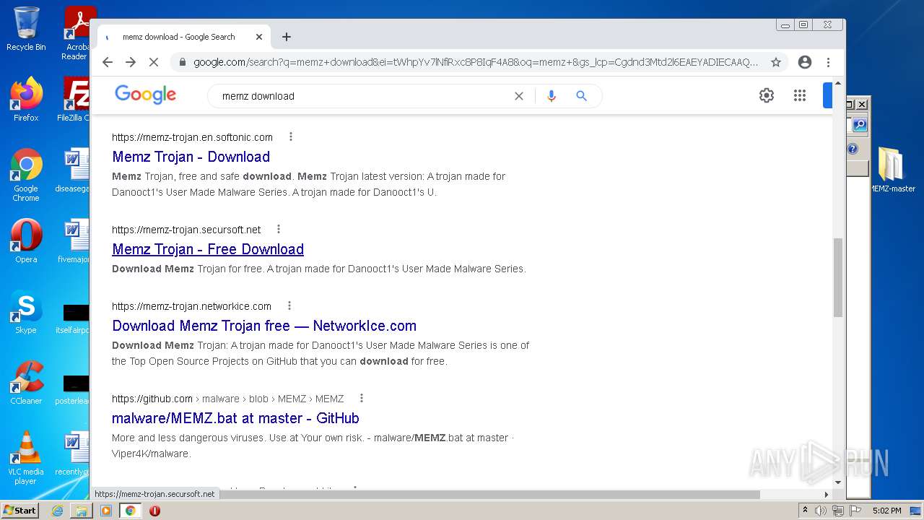Clear the search query text
This screenshot has height=520, width=924.
pos(518,96)
